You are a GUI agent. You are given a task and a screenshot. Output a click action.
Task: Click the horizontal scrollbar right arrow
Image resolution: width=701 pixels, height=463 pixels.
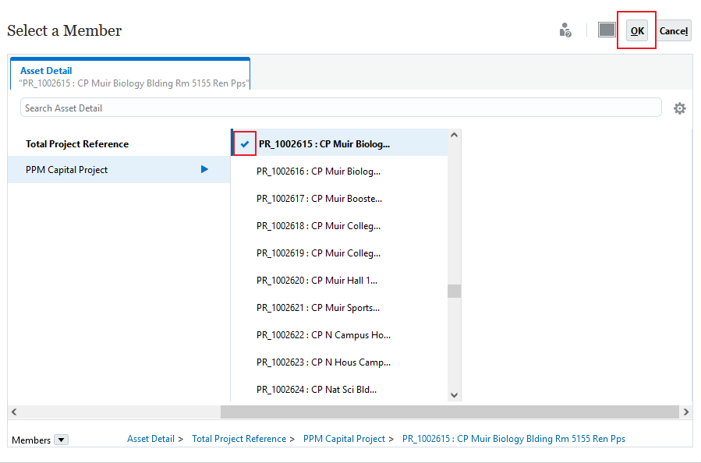[x=685, y=412]
